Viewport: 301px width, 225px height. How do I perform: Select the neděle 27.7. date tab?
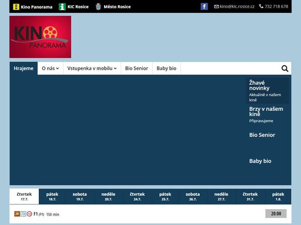point(221,196)
